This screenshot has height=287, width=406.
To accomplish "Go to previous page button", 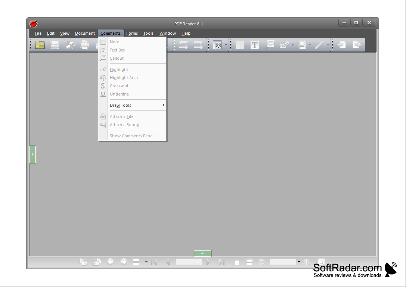I will [168, 262].
